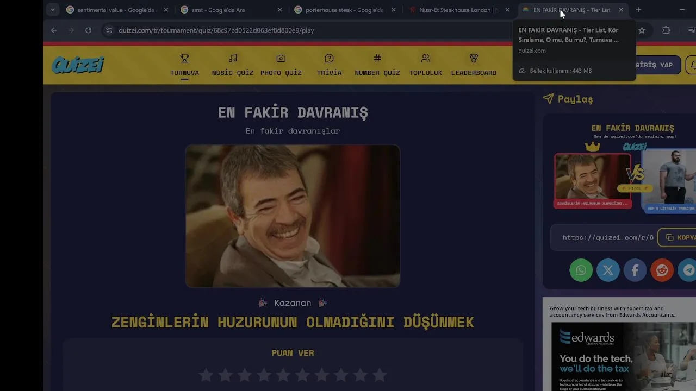This screenshot has height=391, width=696.
Task: Close the EN FAKİR DAVRANIŞ tab
Action: (x=621, y=10)
